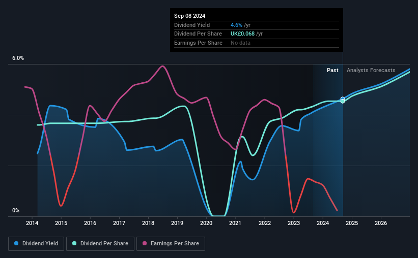Click the blue Dividend Yield legend dot
This screenshot has width=418, height=258.
16,243
